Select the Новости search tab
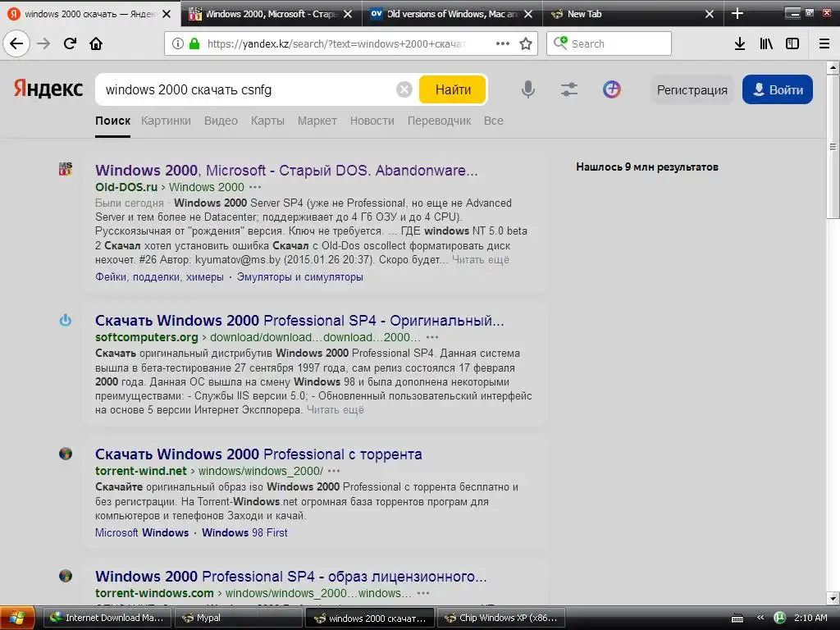 [372, 121]
